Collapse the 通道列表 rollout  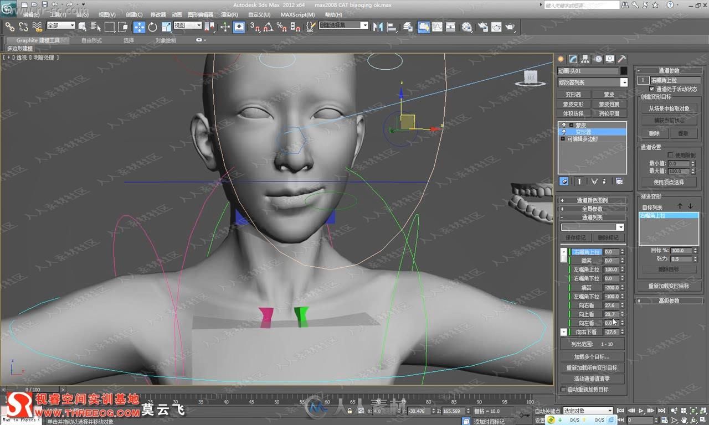click(592, 217)
